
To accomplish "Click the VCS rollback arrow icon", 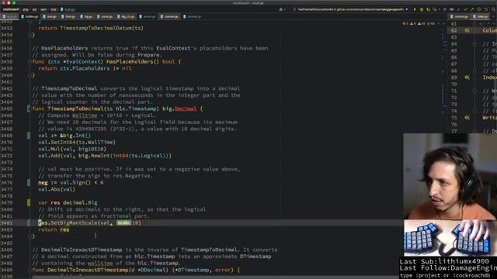I will pyautogui.click(x=485, y=9).
